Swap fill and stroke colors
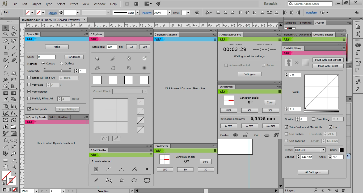The width and height of the screenshot is (363, 193). pos(15,173)
